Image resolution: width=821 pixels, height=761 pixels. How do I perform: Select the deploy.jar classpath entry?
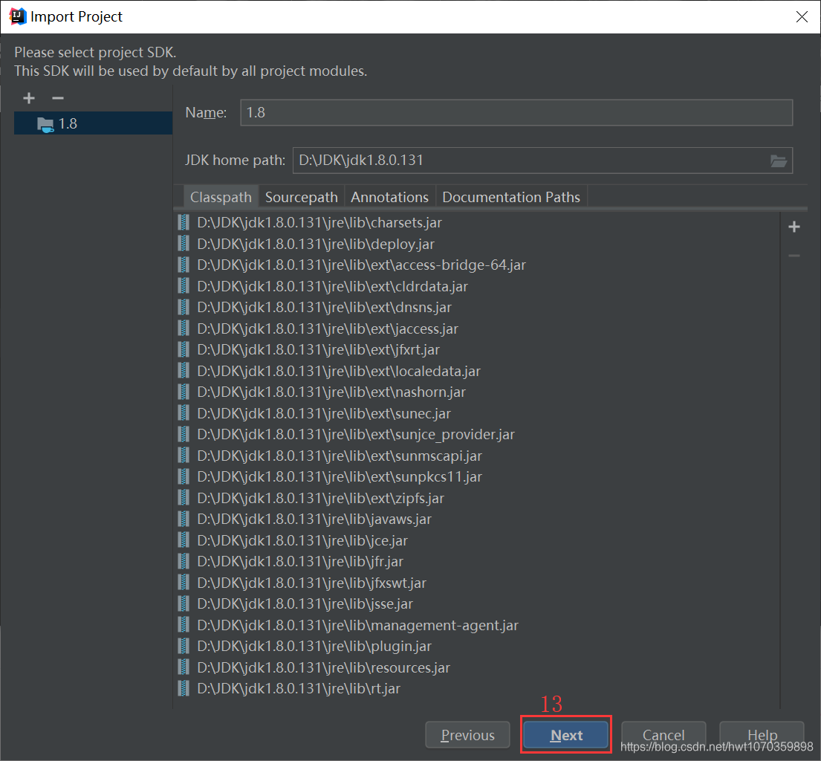pyautogui.click(x=477, y=244)
